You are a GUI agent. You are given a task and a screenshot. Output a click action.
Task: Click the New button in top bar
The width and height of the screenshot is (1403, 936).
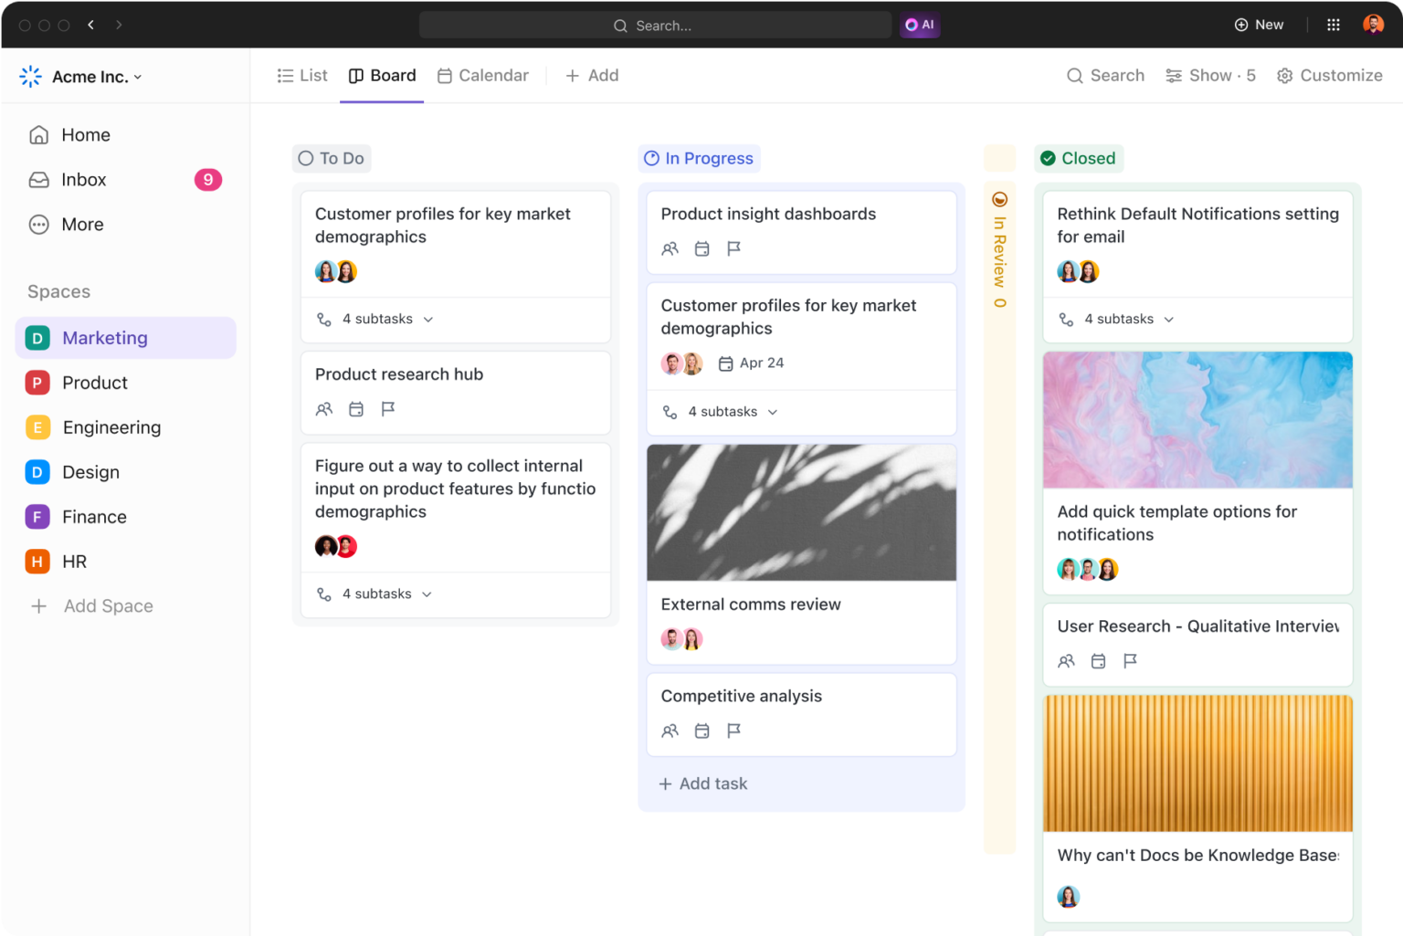pyautogui.click(x=1260, y=25)
